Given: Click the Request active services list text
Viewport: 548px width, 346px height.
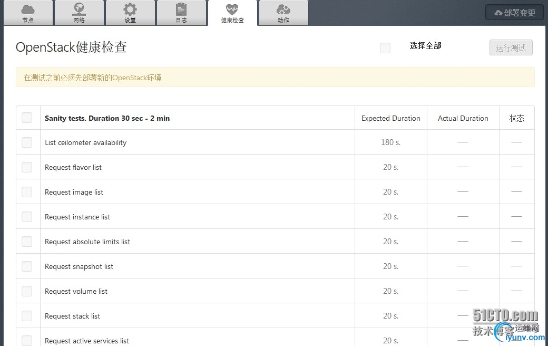Looking at the screenshot, I should (86, 341).
